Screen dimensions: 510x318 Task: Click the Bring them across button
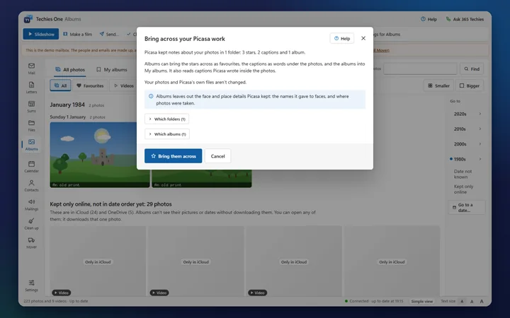click(x=173, y=156)
